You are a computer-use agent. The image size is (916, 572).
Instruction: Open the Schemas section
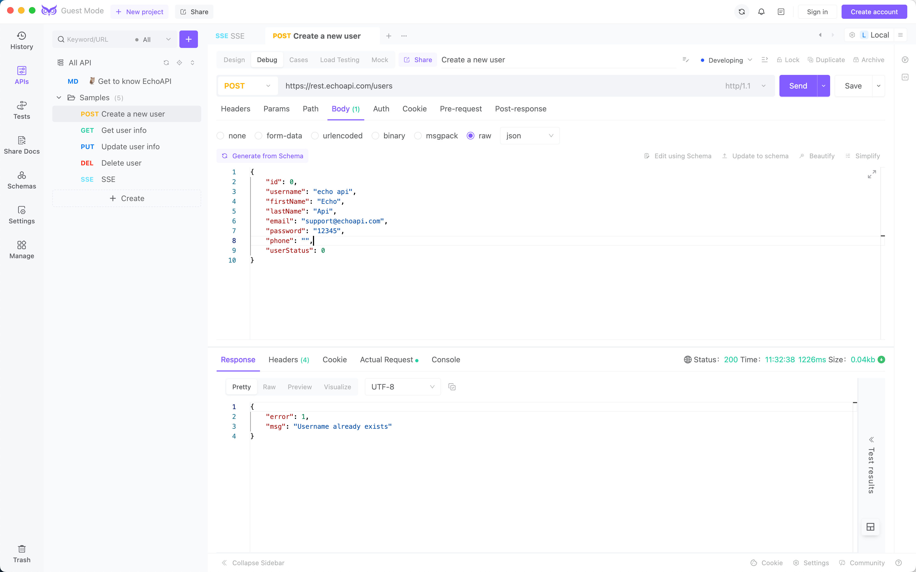(x=22, y=180)
